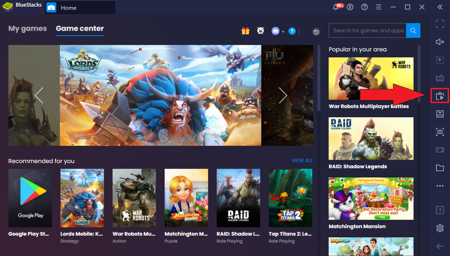
Task: Open RAID: Shadow Legends popular banner
Action: pyautogui.click(x=371, y=139)
